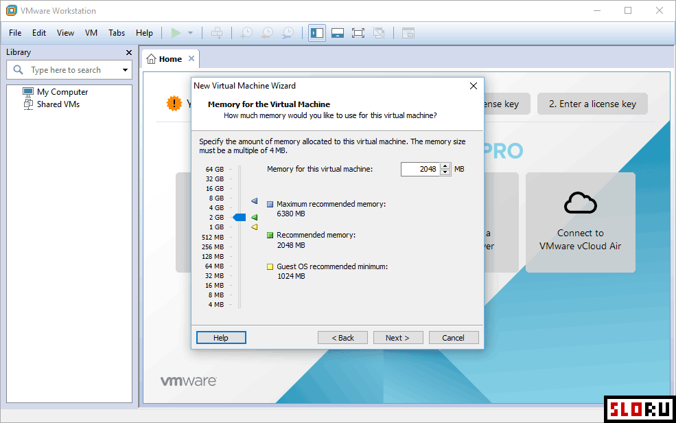The width and height of the screenshot is (676, 423).
Task: Toggle the thumbnail bar icon
Action: click(x=337, y=33)
